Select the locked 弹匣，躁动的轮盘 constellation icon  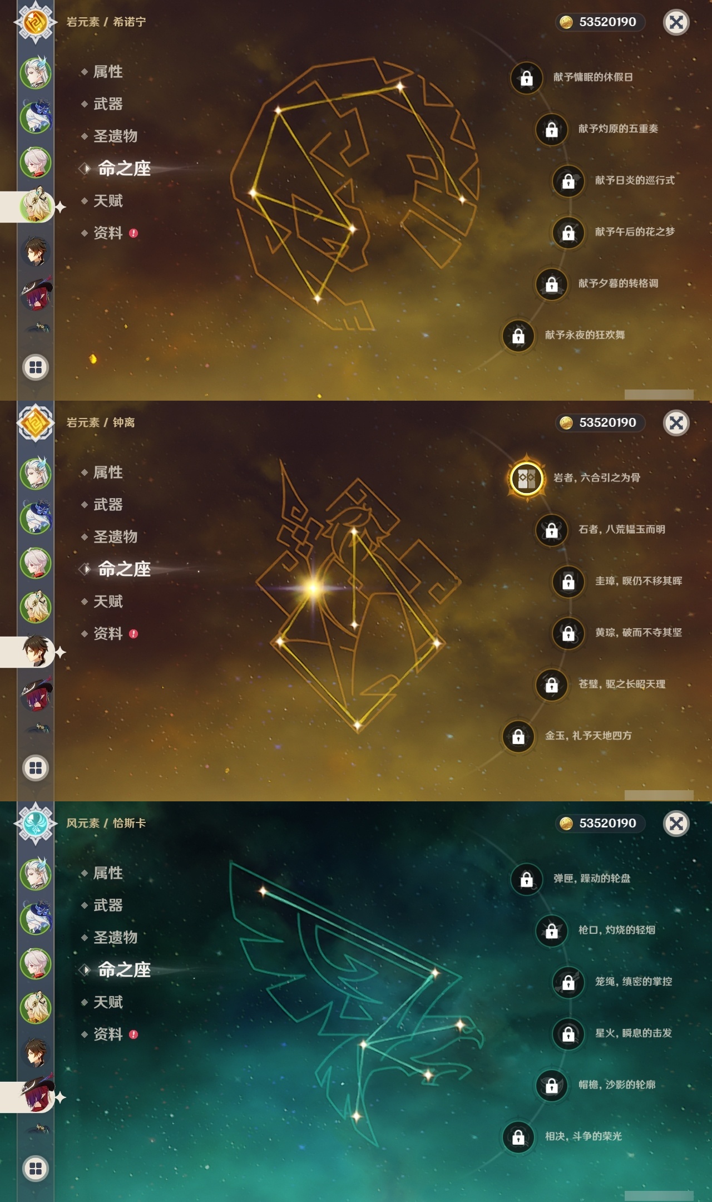click(526, 879)
